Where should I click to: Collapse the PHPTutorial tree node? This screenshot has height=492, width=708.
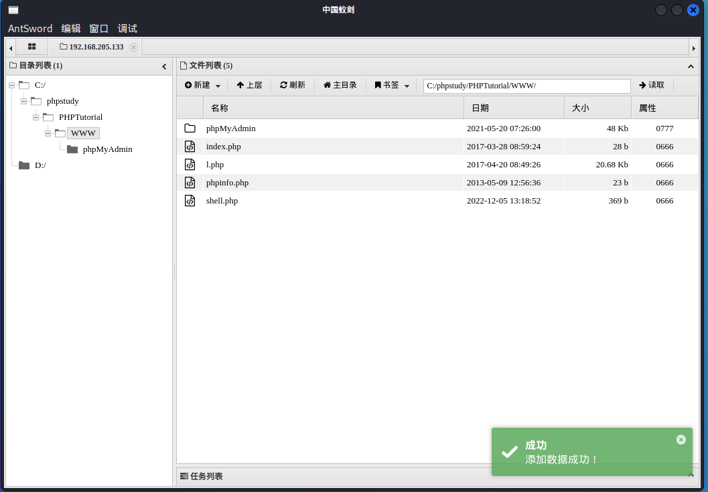point(36,117)
